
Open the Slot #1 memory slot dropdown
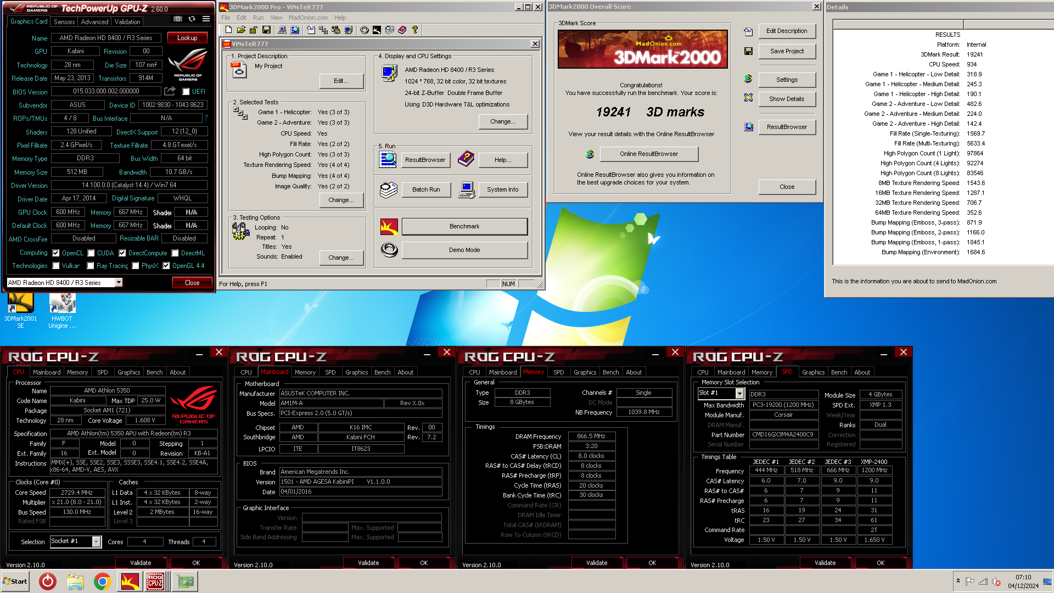[739, 393]
